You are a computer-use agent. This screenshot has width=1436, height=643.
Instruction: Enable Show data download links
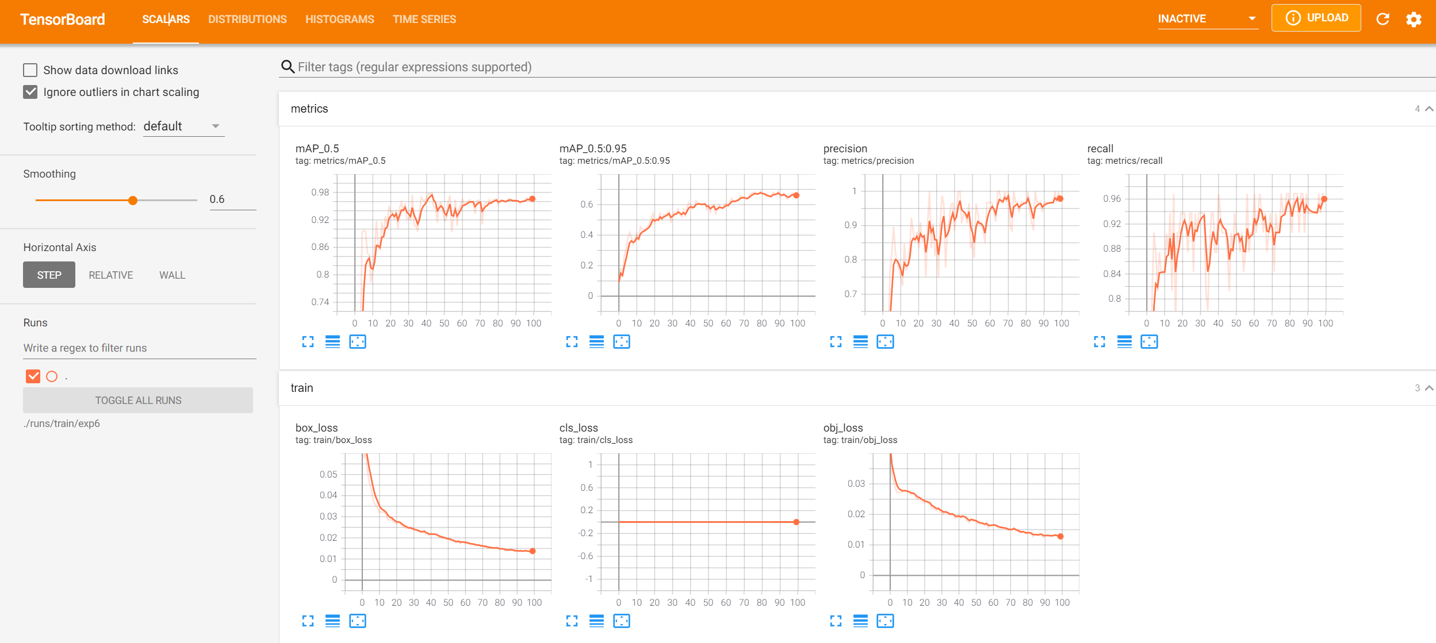[x=30, y=70]
